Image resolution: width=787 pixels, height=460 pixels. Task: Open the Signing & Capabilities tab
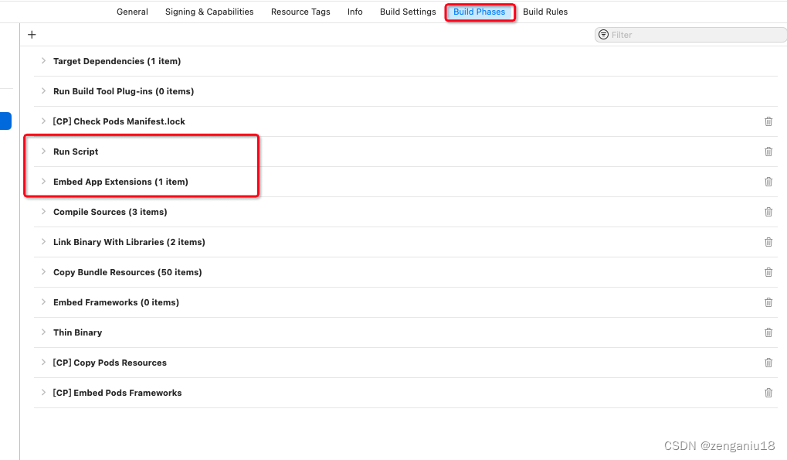click(x=209, y=12)
